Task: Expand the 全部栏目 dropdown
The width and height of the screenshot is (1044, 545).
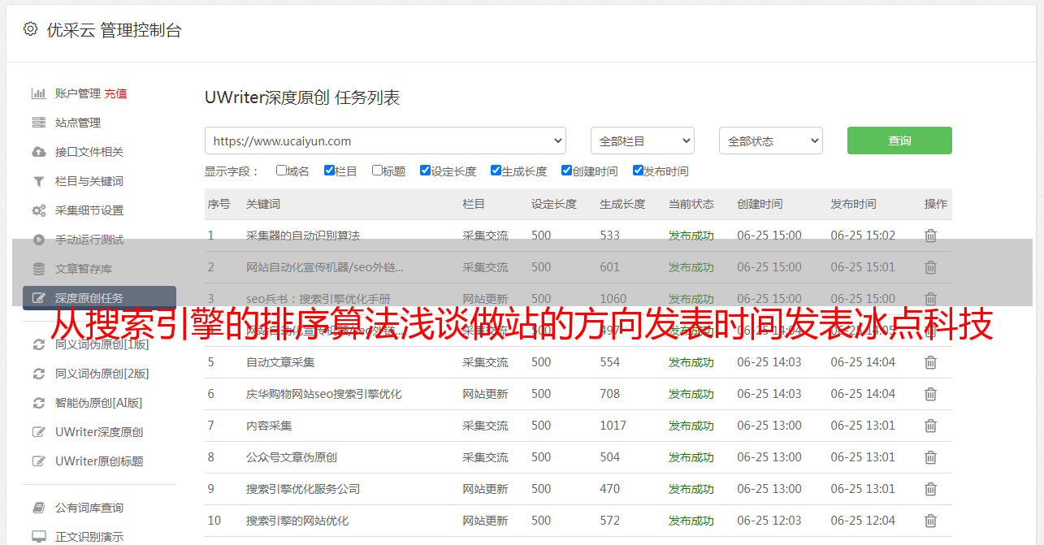Action: point(642,141)
